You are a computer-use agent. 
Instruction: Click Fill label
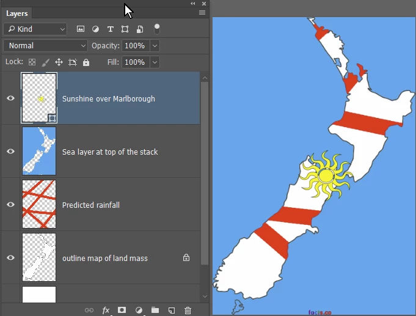pos(113,62)
